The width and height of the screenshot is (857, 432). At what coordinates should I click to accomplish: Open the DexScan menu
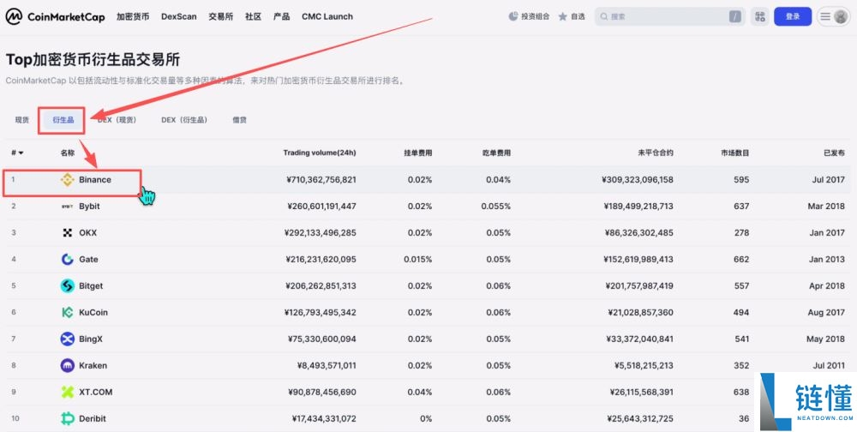click(x=179, y=16)
